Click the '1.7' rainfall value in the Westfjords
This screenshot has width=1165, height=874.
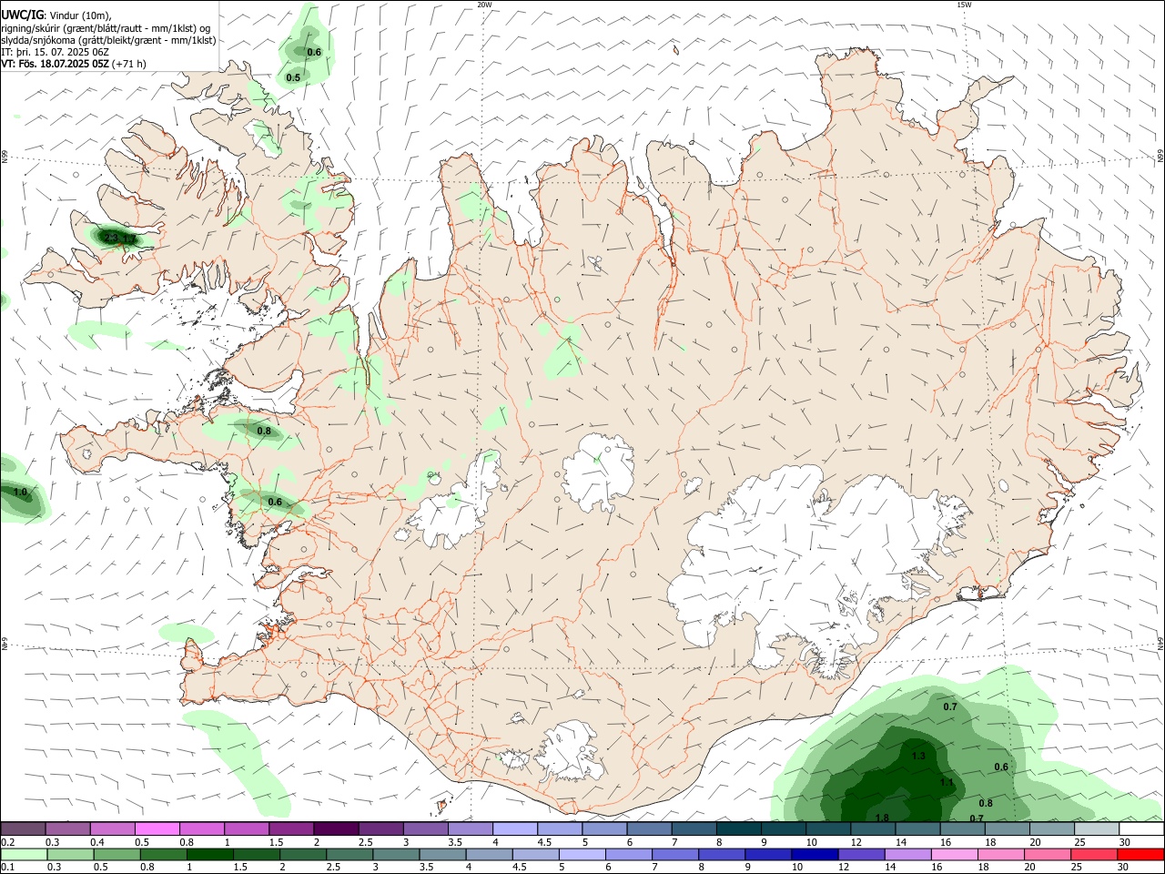point(129,239)
